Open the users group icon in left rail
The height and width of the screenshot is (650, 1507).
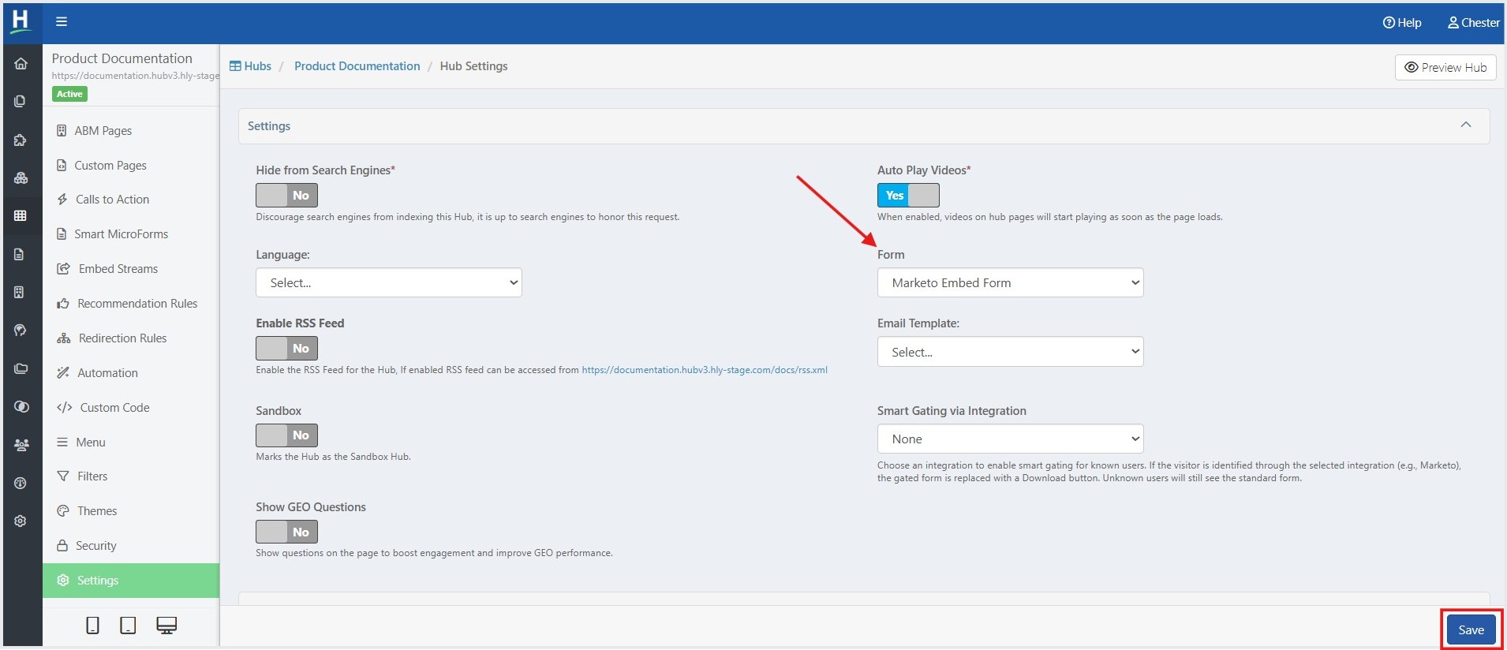[21, 445]
